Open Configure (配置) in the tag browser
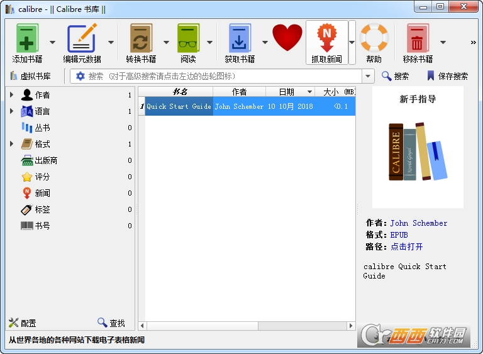The width and height of the screenshot is (483, 354). tap(22, 323)
